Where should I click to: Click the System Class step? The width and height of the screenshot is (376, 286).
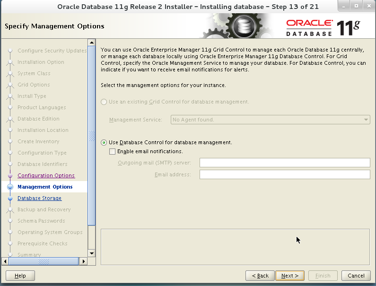point(34,73)
